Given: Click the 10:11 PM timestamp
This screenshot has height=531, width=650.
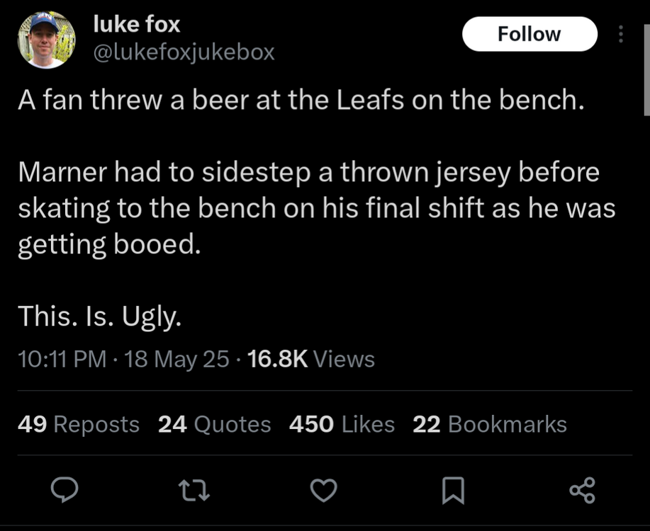Looking at the screenshot, I should (62, 360).
